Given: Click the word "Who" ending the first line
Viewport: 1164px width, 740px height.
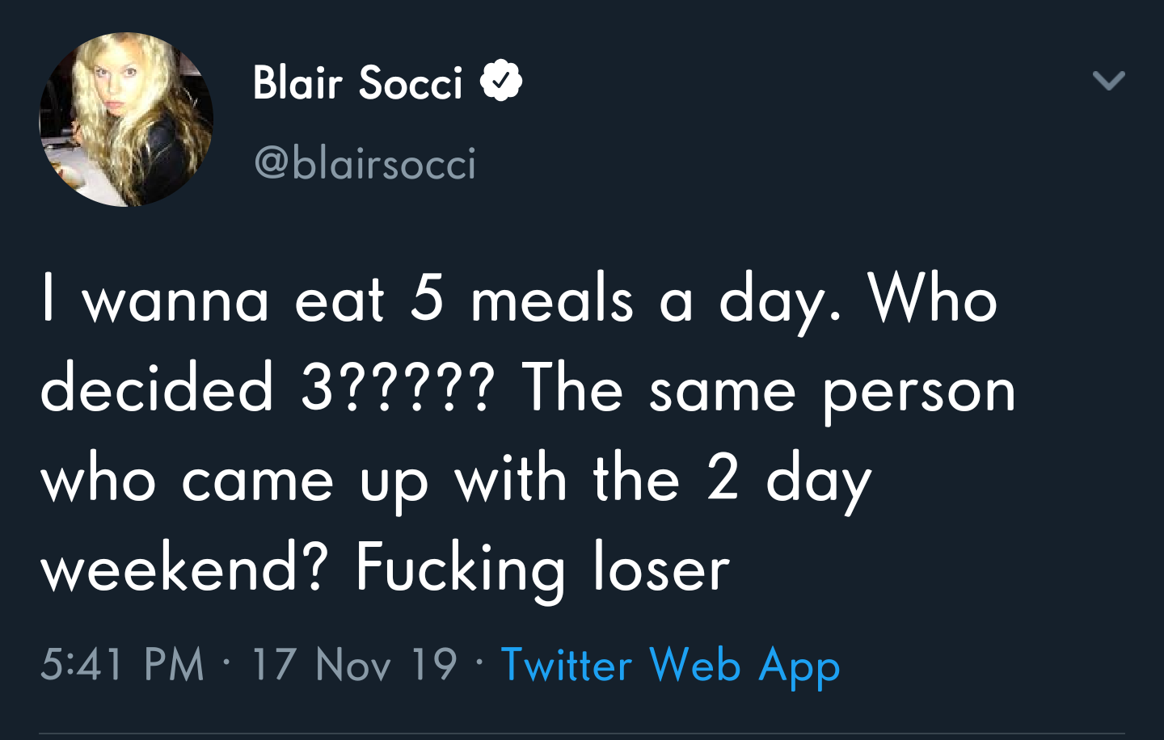Looking at the screenshot, I should (x=933, y=301).
